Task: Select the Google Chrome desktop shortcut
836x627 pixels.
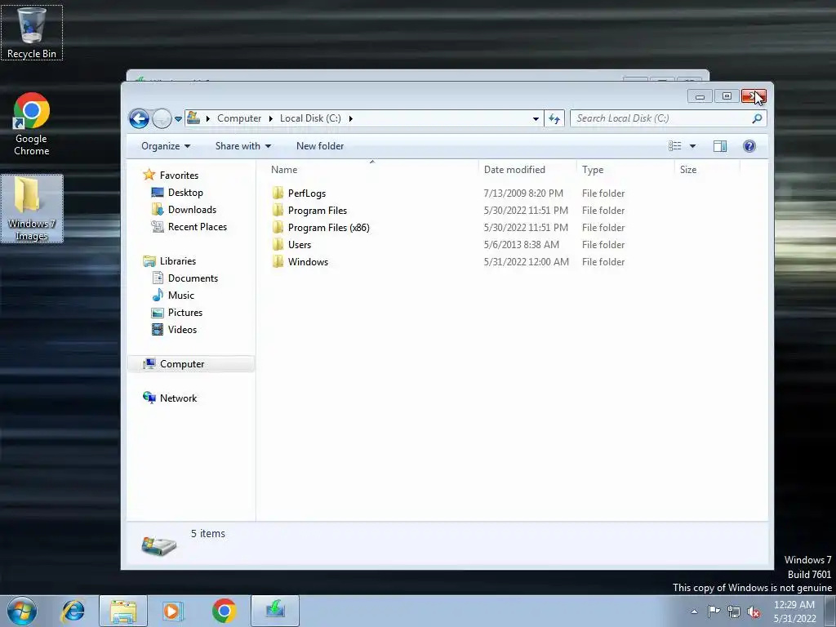Action: (x=32, y=125)
